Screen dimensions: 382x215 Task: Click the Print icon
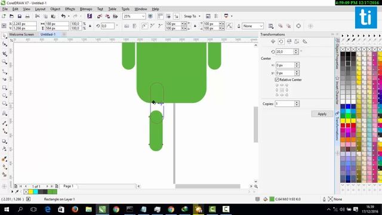pos(27,16)
